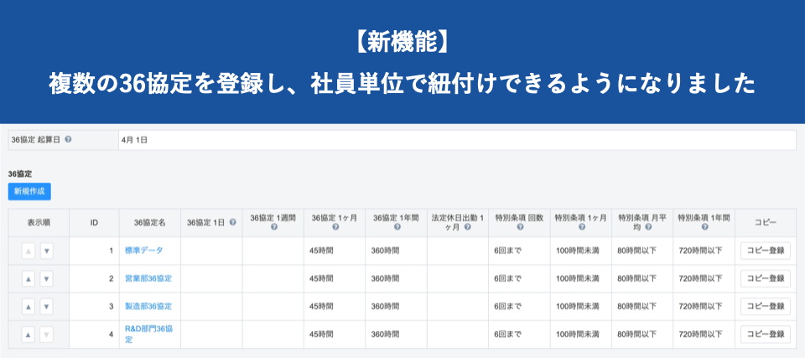Click help icon under 36協定 1週間 header

(273, 227)
